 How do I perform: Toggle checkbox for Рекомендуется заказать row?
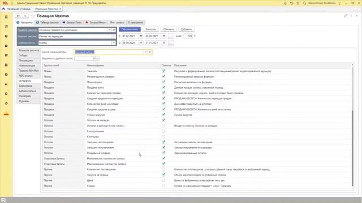click(163, 77)
